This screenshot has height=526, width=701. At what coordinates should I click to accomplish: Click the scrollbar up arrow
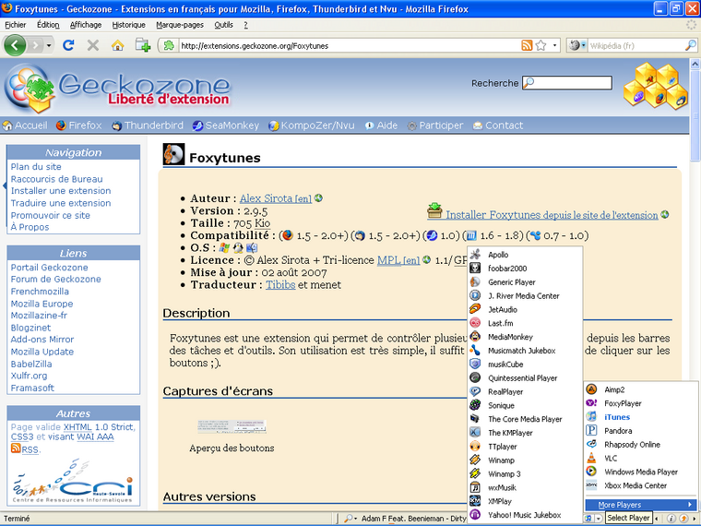(x=695, y=65)
